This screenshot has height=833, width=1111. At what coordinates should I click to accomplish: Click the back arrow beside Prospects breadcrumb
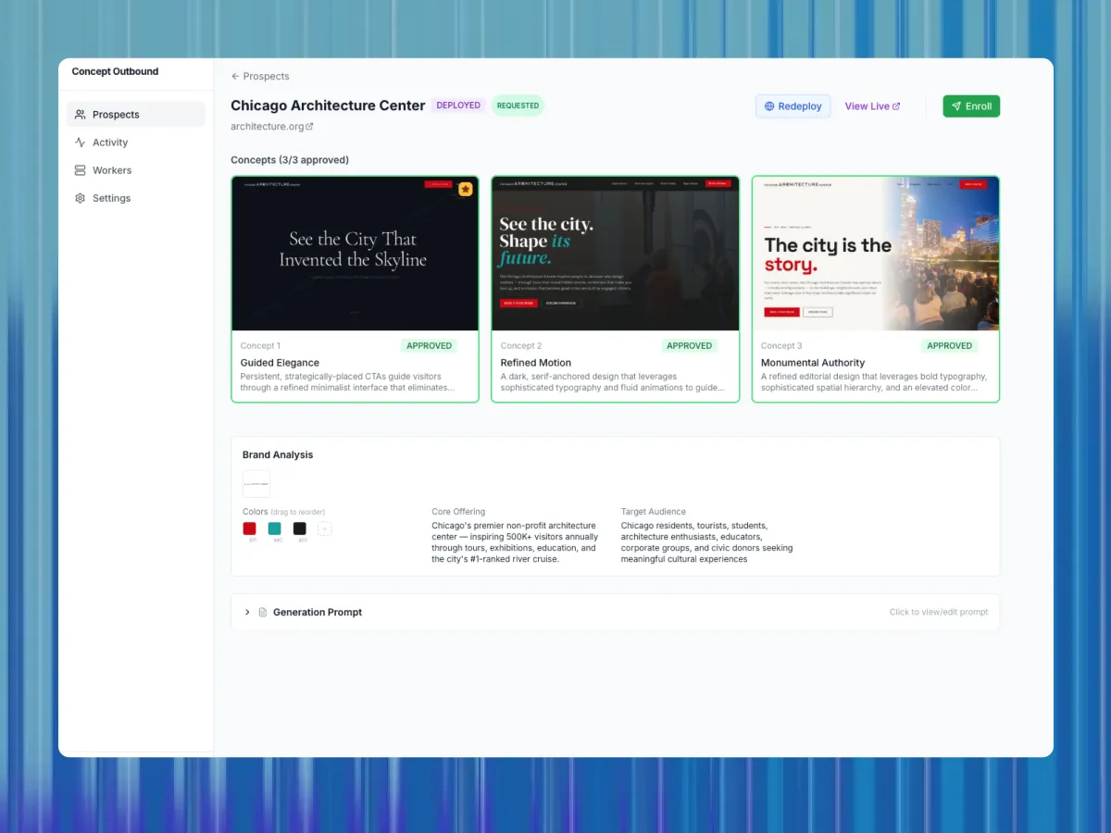coord(235,77)
